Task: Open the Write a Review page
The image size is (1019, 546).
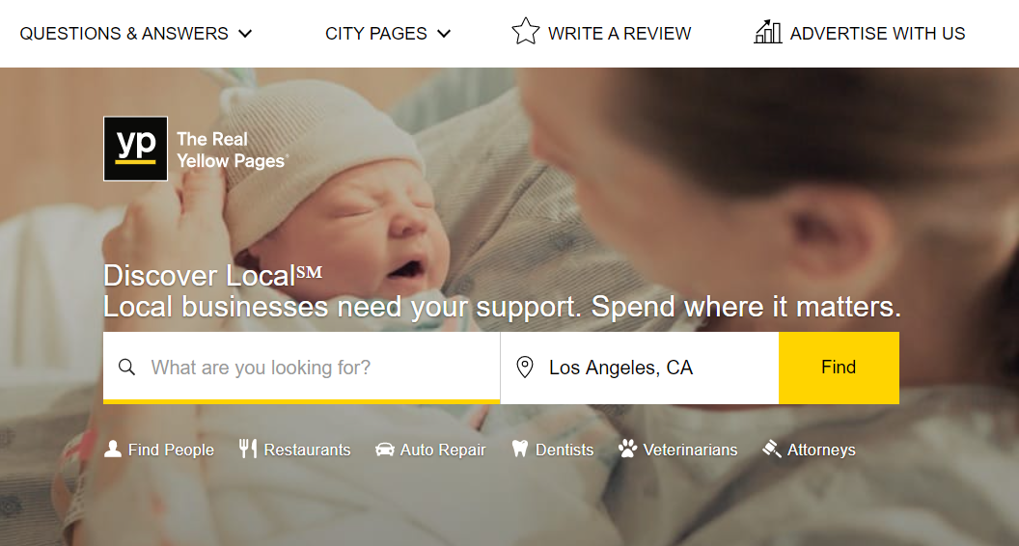Action: (x=620, y=34)
